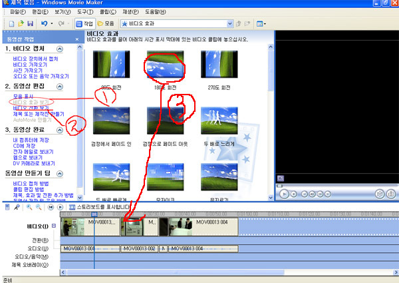Undo the last action

[45, 24]
